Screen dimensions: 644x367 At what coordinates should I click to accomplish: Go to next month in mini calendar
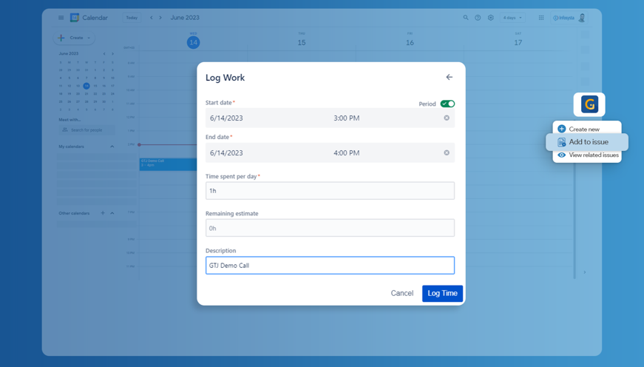pyautogui.click(x=112, y=54)
